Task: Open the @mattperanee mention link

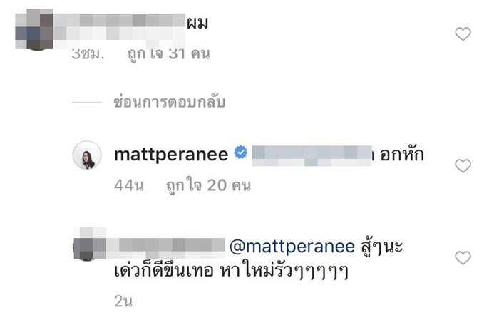Action: (x=292, y=247)
